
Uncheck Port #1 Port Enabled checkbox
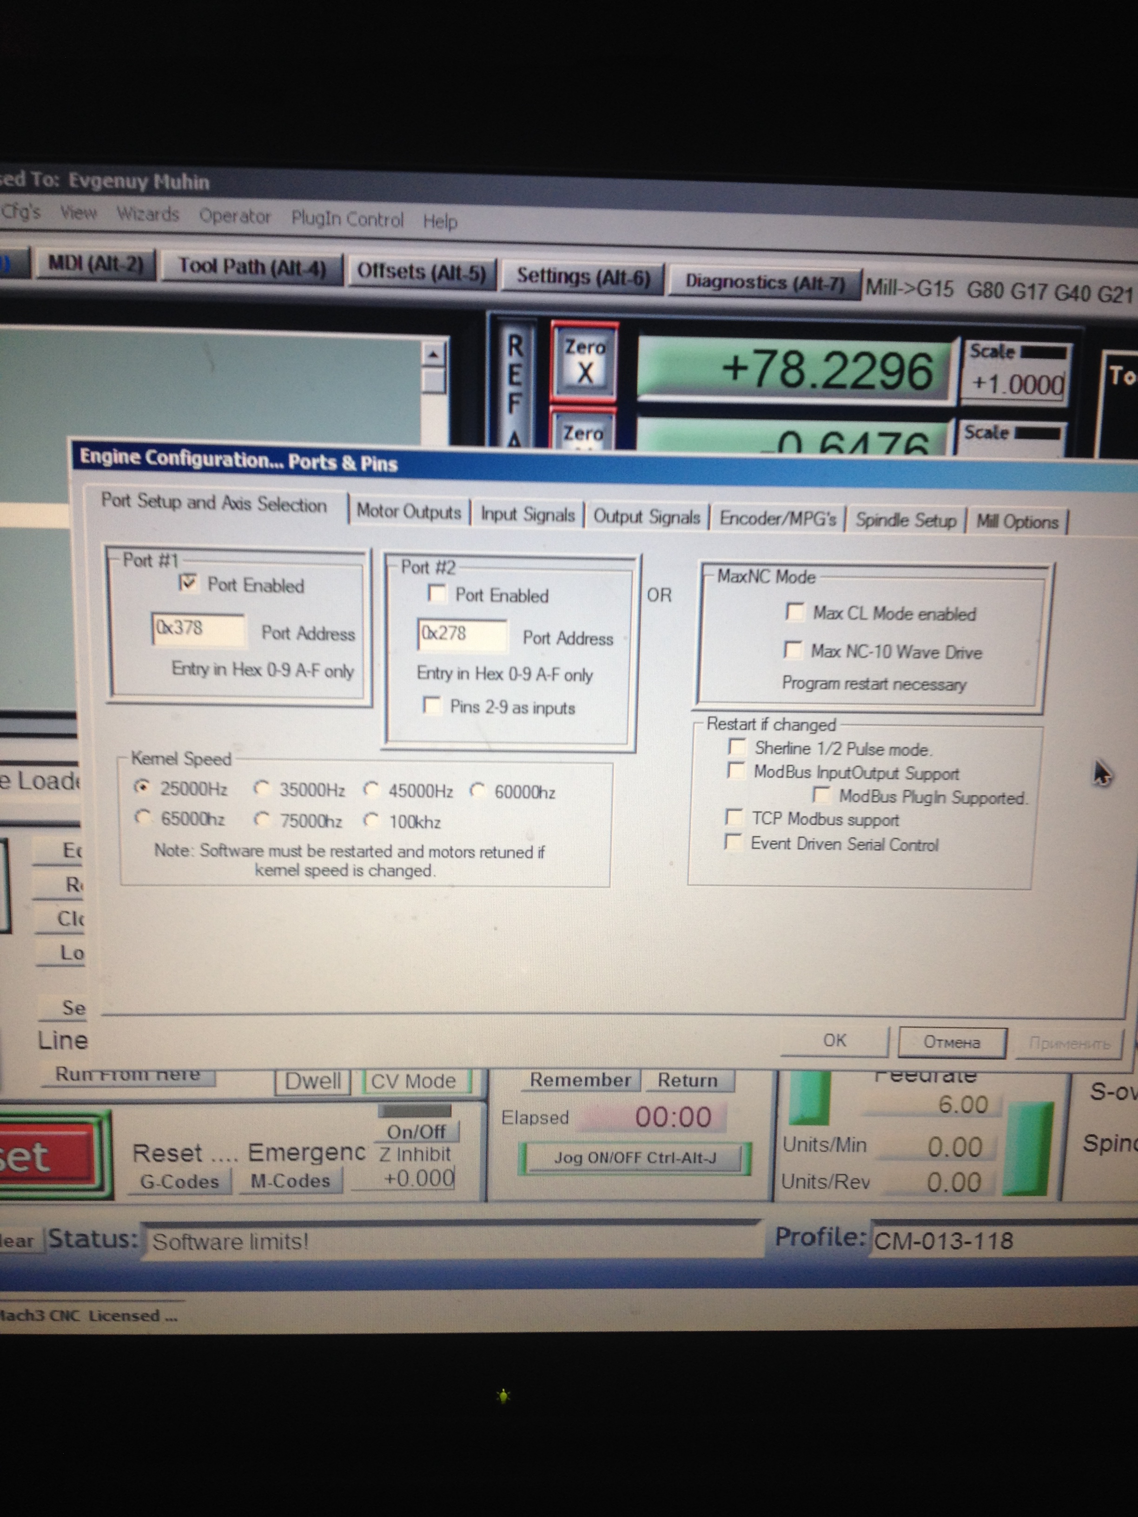point(188,584)
